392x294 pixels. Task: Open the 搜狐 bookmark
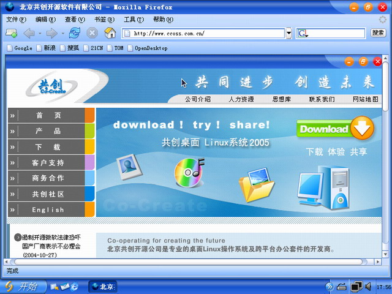point(70,48)
